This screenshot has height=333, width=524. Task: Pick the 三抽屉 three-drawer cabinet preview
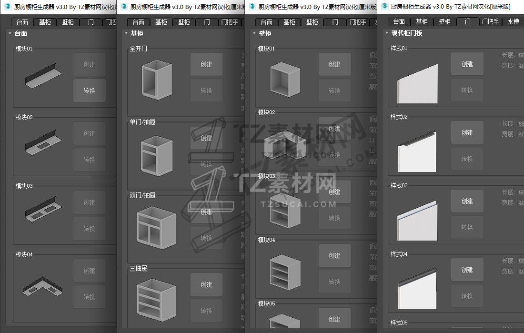pos(156,301)
